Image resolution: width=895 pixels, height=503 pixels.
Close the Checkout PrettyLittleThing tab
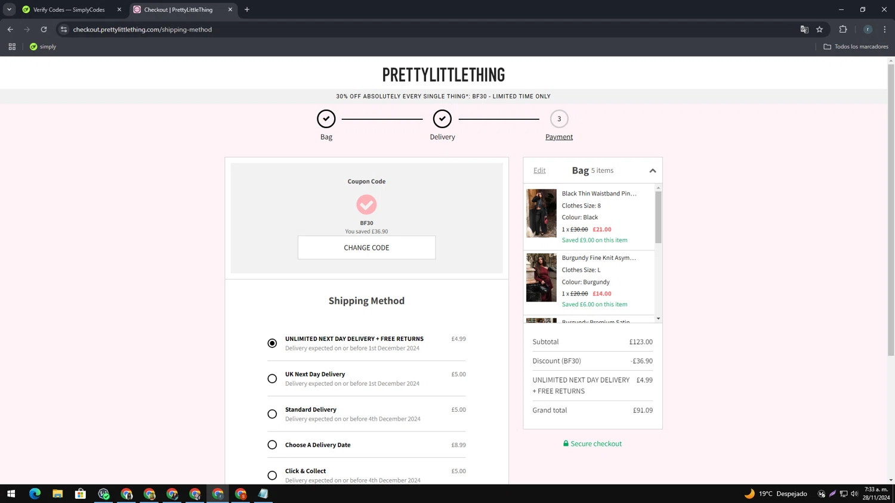(230, 10)
